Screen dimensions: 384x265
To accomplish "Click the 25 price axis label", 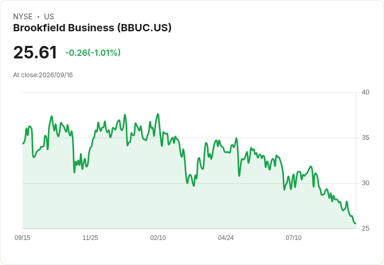I will pyautogui.click(x=365, y=228).
